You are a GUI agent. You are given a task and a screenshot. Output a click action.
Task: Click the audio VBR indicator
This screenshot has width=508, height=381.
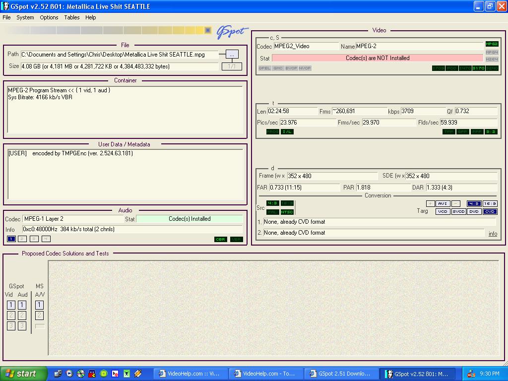coord(237,240)
